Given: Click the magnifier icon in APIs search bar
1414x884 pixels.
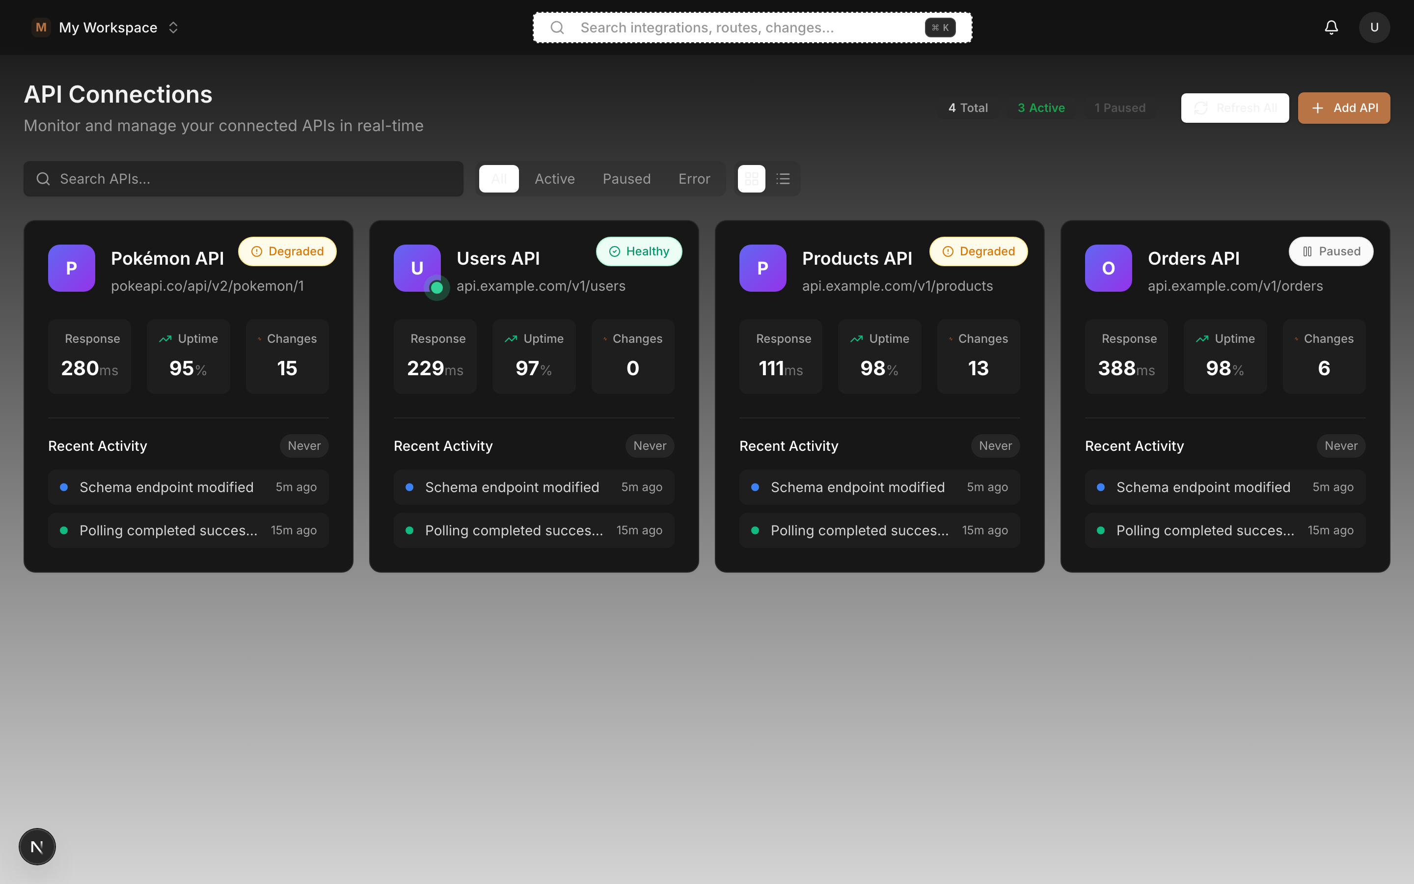Looking at the screenshot, I should [x=43, y=178].
